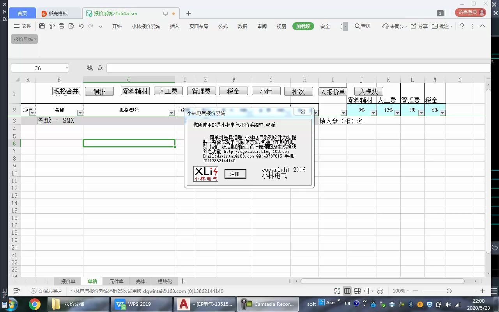Close the 小林电气报价系统 dialog
Screen dimensions: 499x312
click(x=303, y=112)
